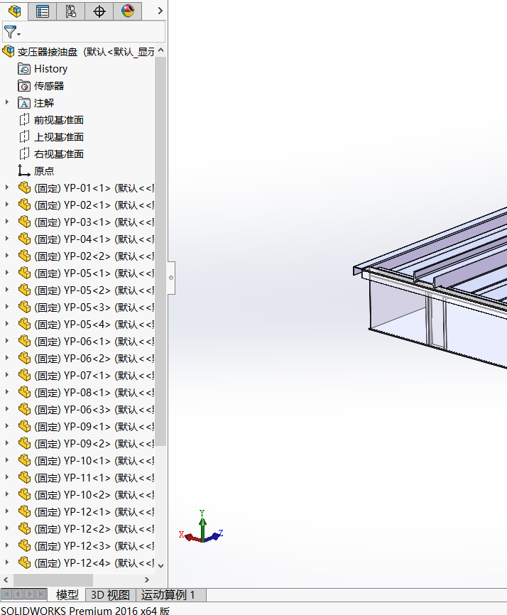Viewport: 507px width, 615px height.
Task: Open the FeatureManager design tree tab
Action: point(14,11)
